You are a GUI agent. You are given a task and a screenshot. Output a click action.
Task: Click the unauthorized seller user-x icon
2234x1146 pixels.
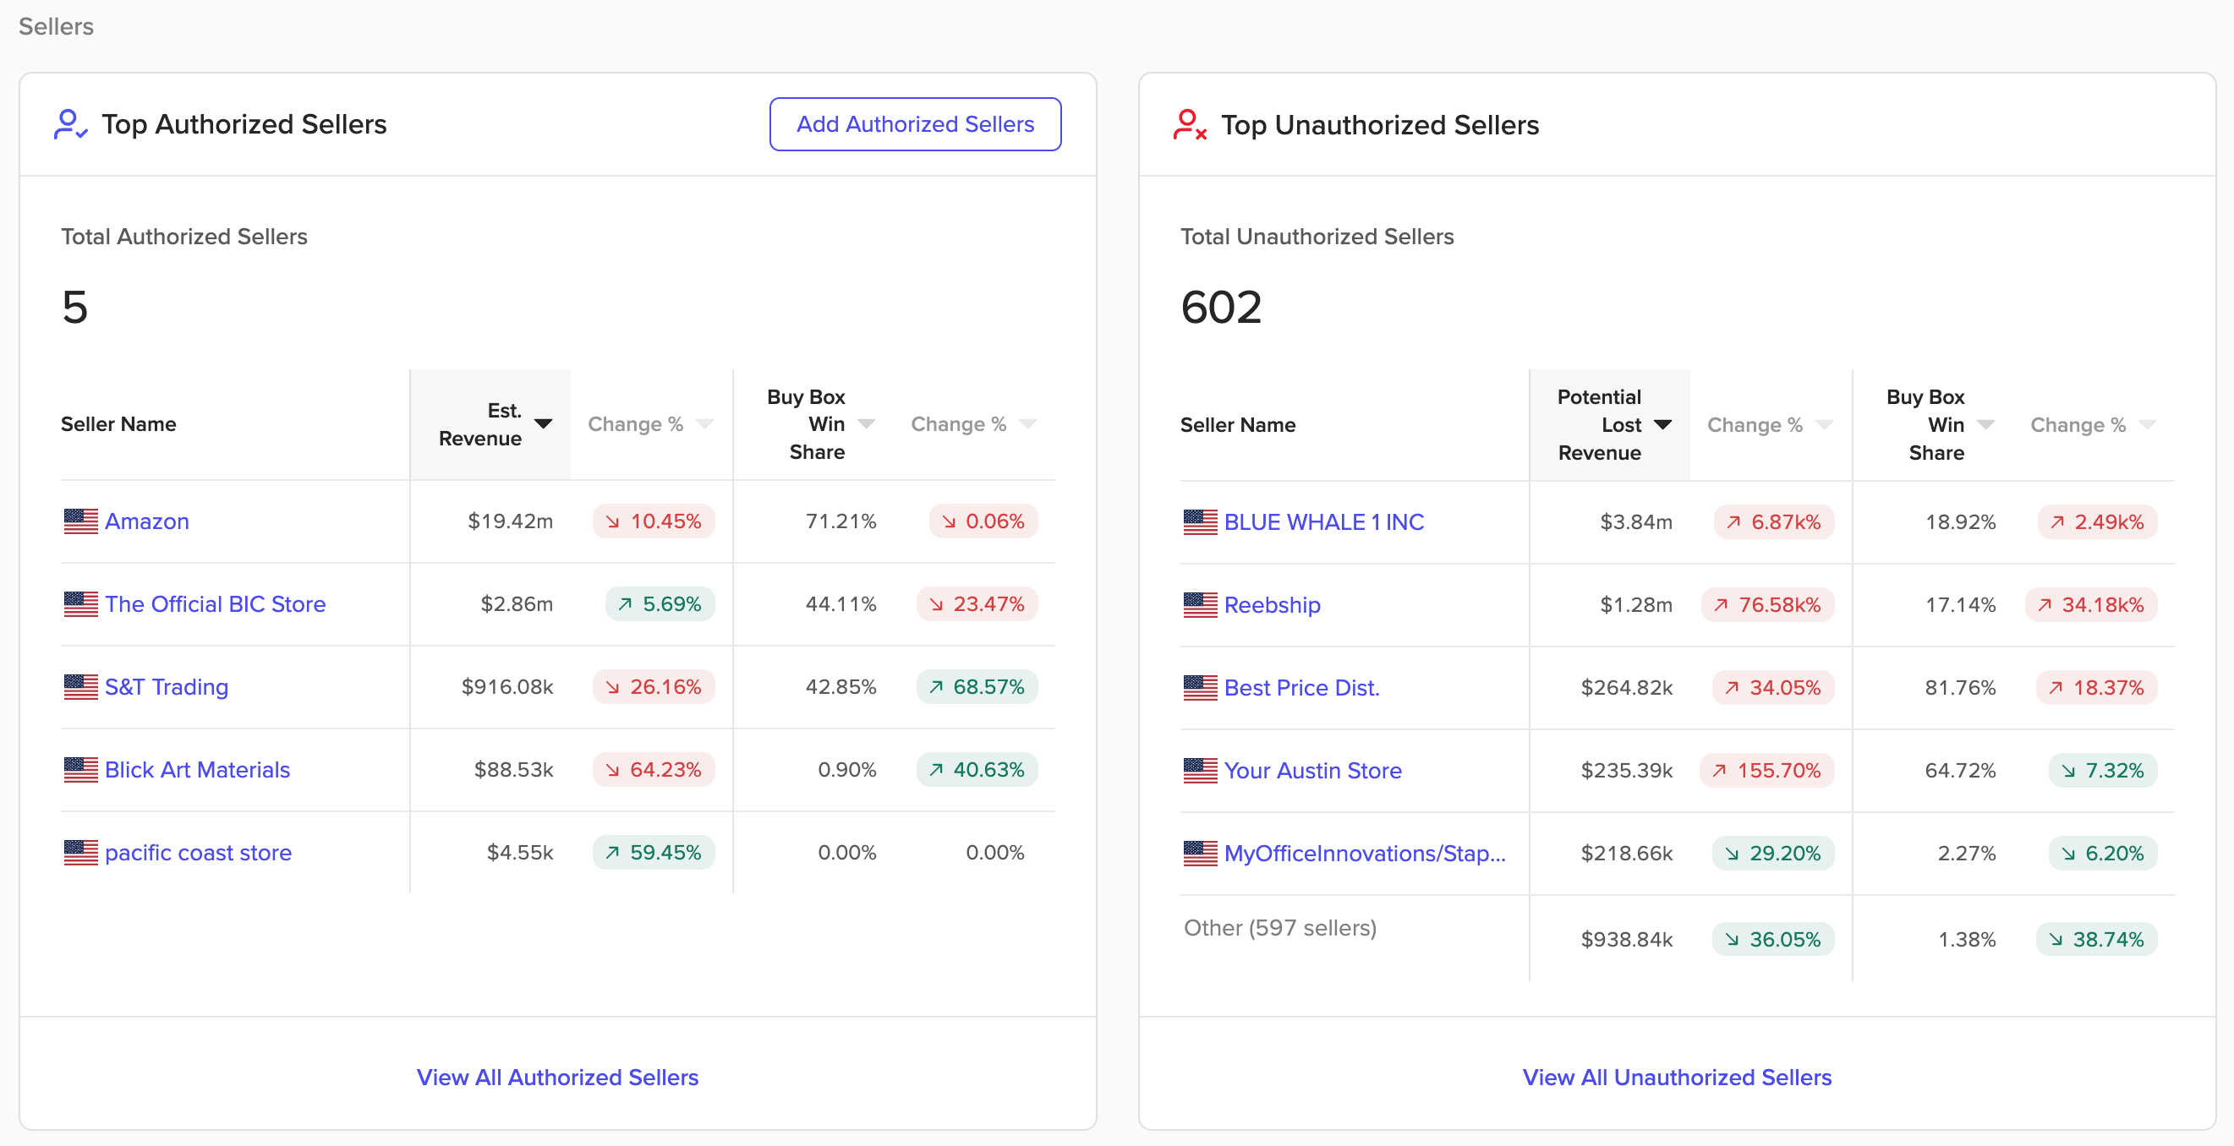(1190, 125)
